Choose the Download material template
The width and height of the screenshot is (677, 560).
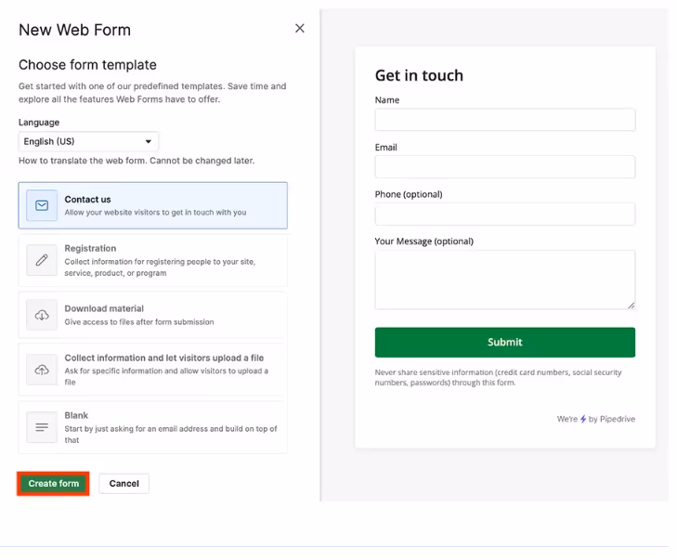pyautogui.click(x=153, y=315)
